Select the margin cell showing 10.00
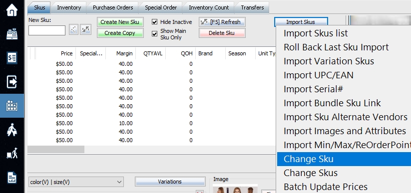The height and width of the screenshot is (193, 411). (x=125, y=123)
